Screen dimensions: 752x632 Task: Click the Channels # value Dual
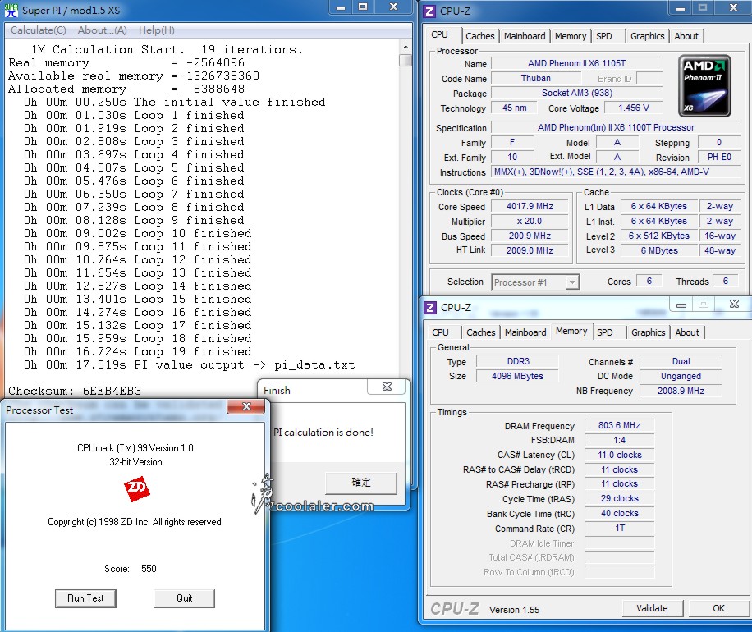[681, 362]
